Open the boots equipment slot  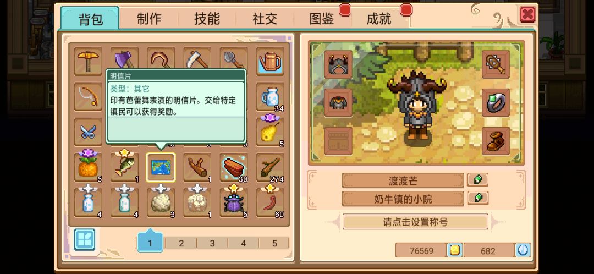496,141
